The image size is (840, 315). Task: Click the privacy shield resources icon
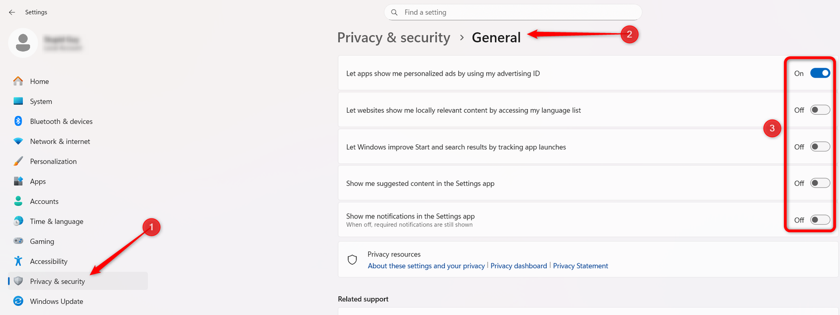point(353,259)
